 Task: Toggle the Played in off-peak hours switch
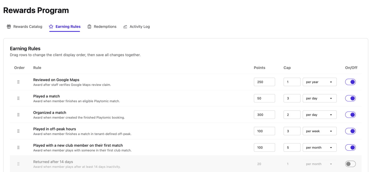[350, 131]
